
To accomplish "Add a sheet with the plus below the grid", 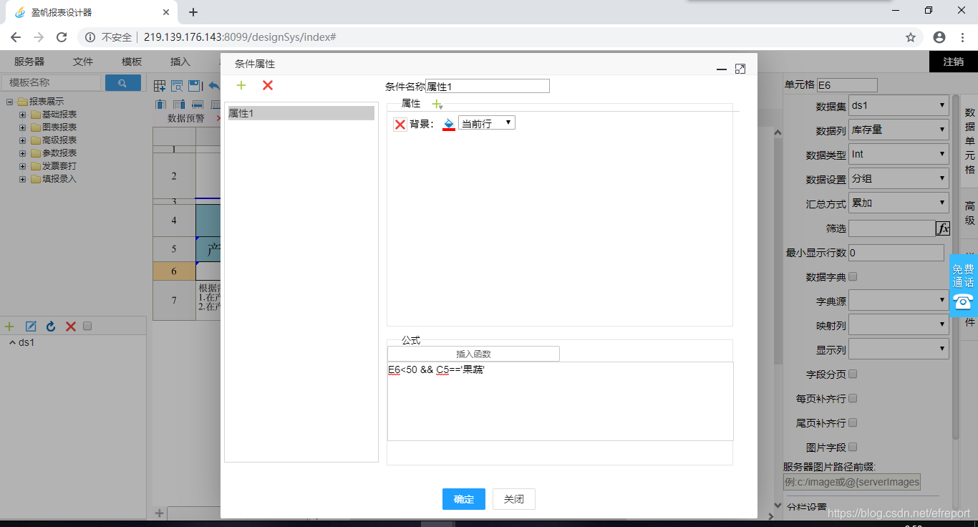I will (160, 513).
